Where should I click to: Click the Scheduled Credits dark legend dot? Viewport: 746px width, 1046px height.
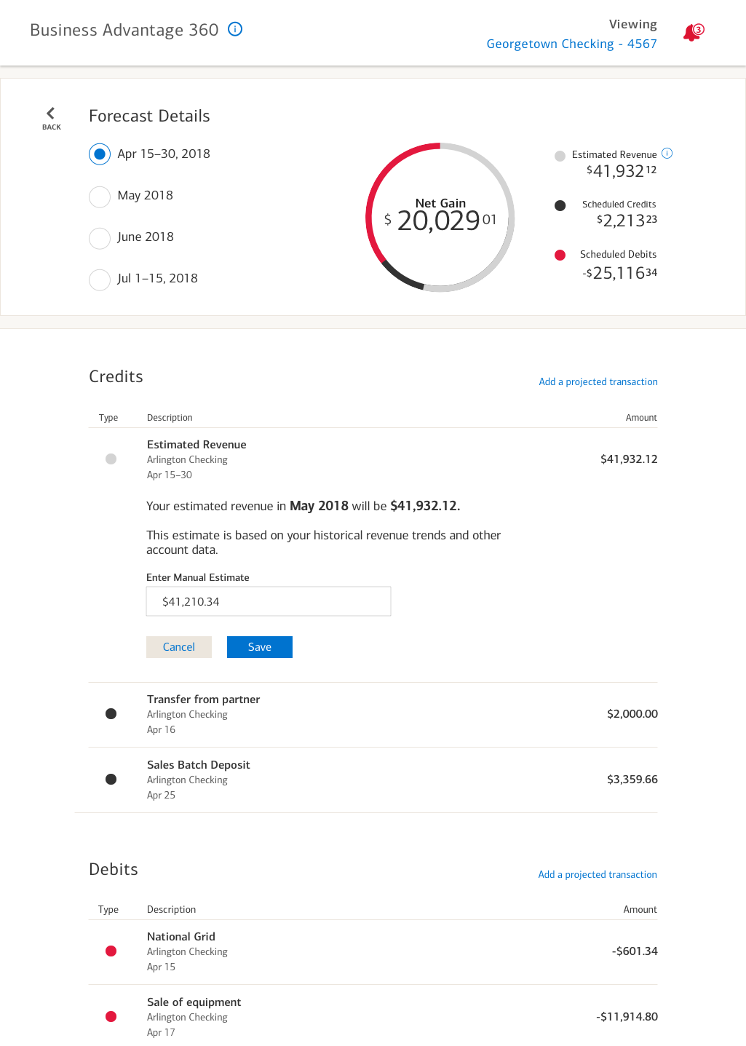(x=560, y=205)
